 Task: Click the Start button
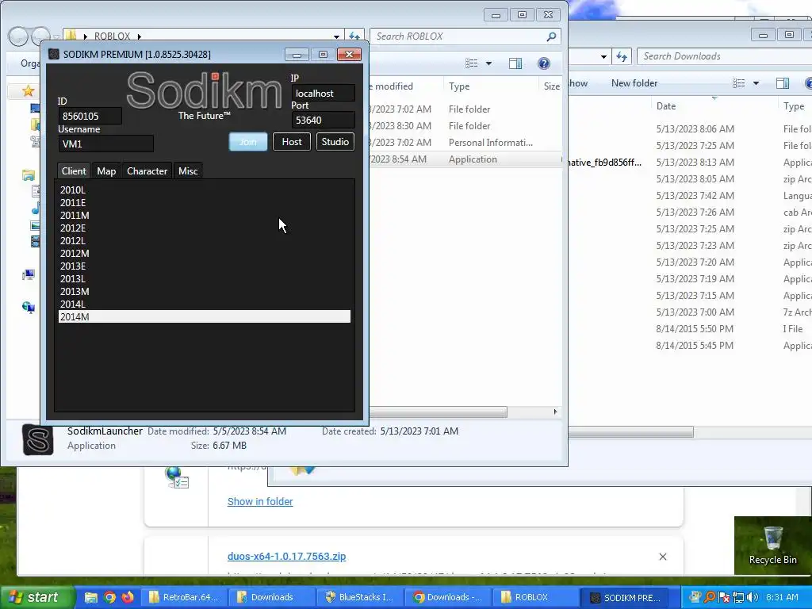pyautogui.click(x=36, y=597)
